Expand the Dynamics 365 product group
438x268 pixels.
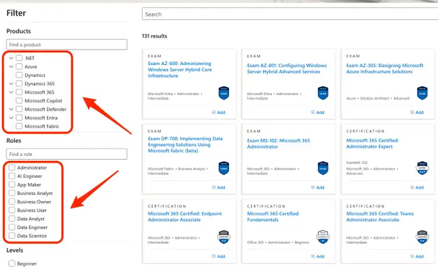coord(11,83)
